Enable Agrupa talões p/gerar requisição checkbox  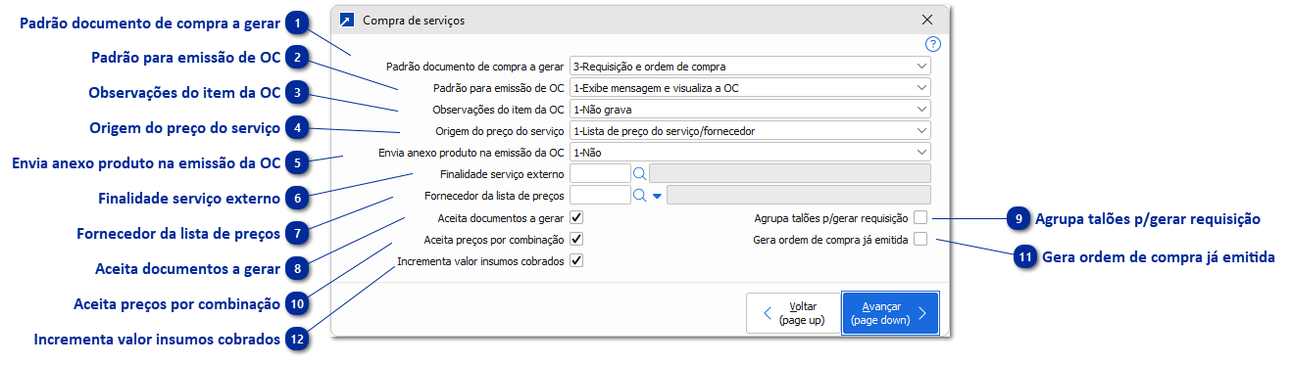pyautogui.click(x=920, y=217)
